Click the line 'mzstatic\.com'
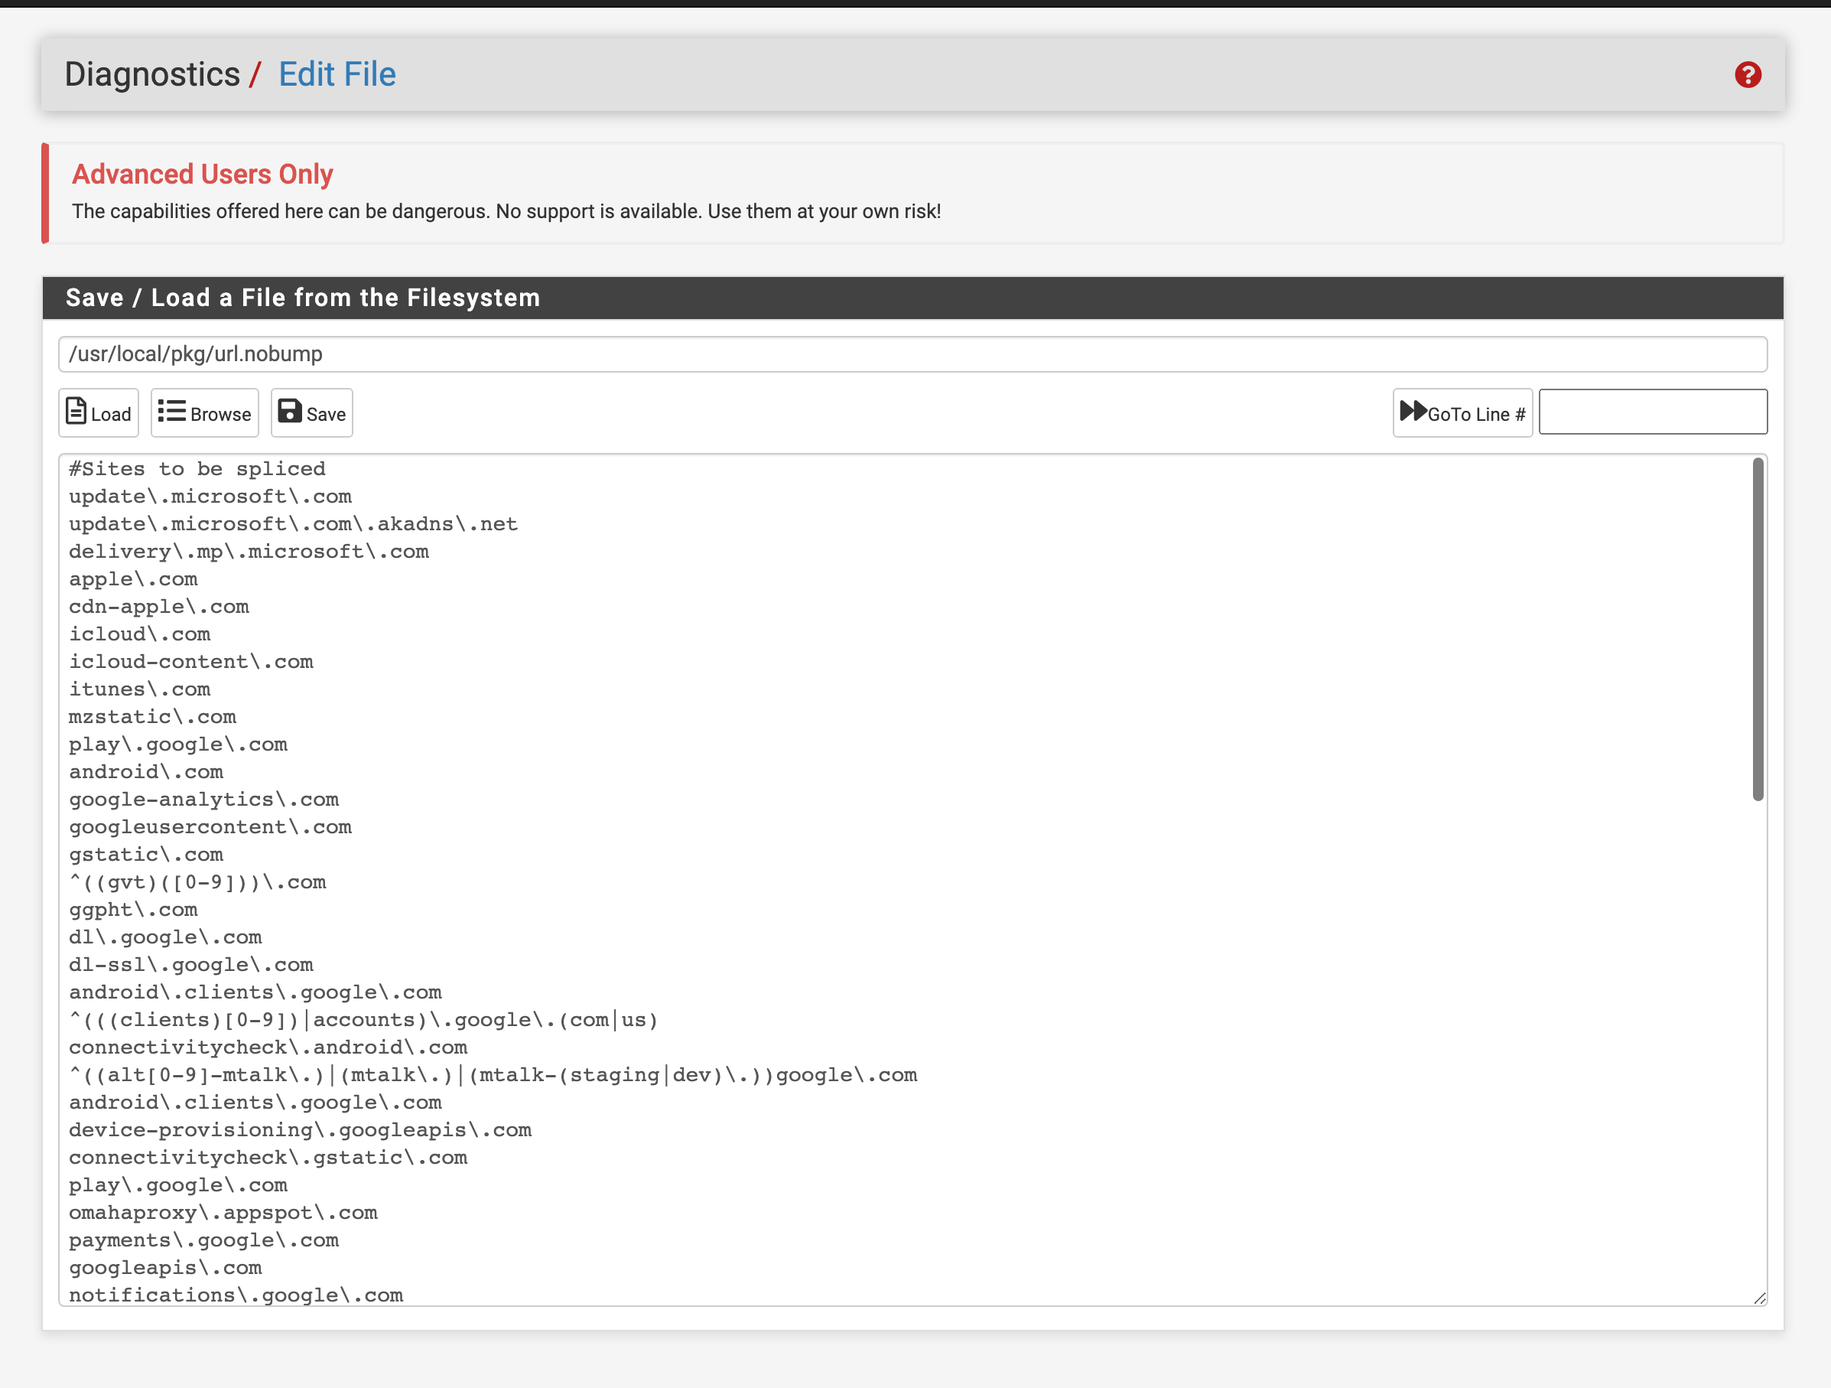The image size is (1831, 1388). click(x=152, y=716)
